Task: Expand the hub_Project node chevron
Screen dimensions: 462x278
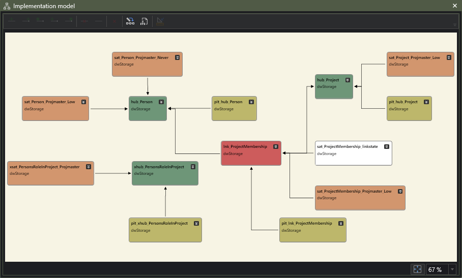Action: [347, 80]
